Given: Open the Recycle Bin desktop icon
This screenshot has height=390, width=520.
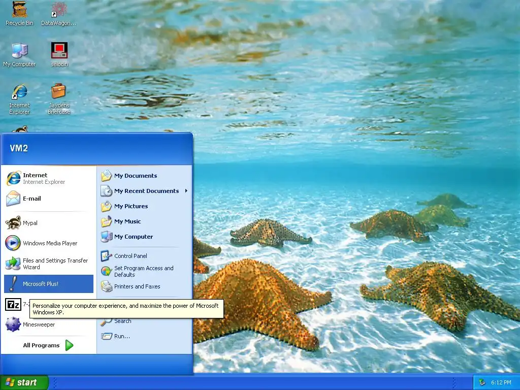Looking at the screenshot, I should [x=20, y=14].
